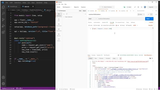
Task: Open the response HTML format dropdown
Action: coord(115,58)
